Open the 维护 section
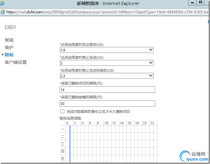 pos(9,47)
